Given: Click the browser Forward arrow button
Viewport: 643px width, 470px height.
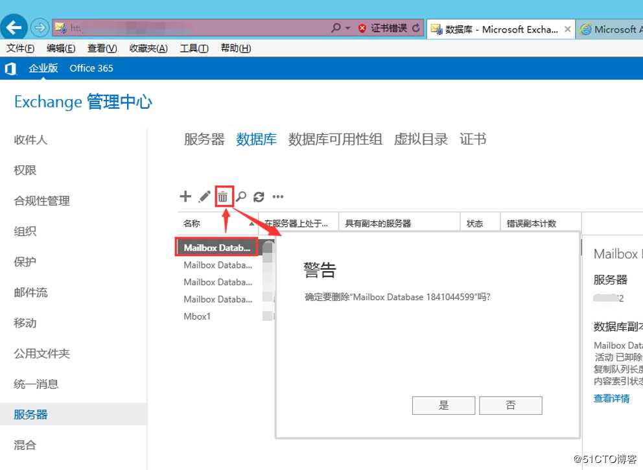Looking at the screenshot, I should pyautogui.click(x=40, y=28).
